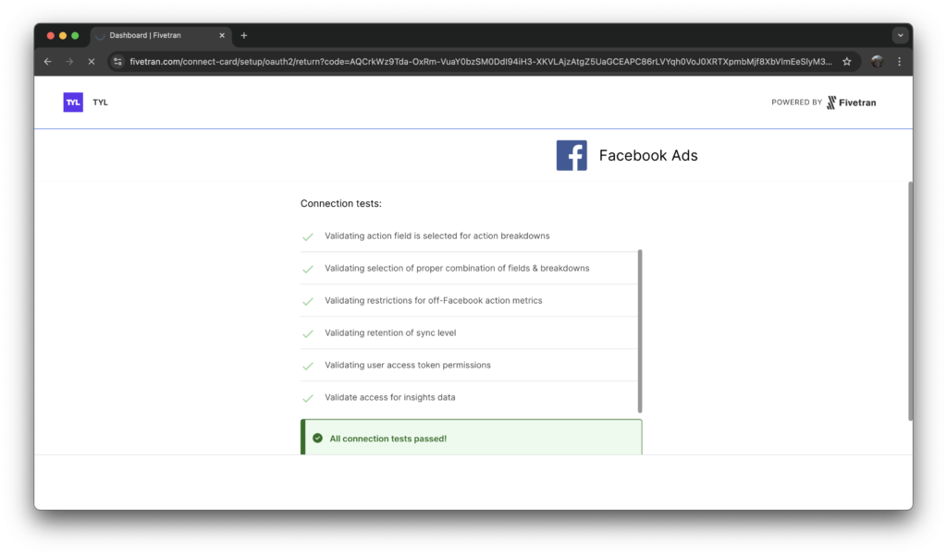Click the green success circle icon

[318, 439]
